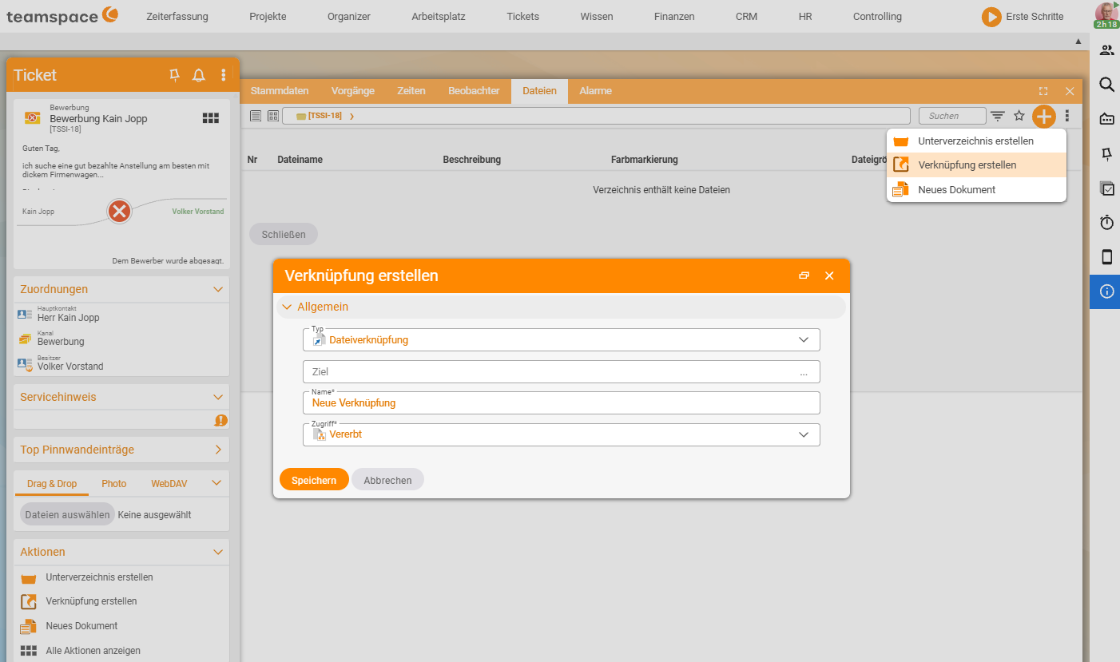1120x662 pixels.
Task: Open the Typ dropdown Dateiverknüpfung
Action: click(x=562, y=339)
